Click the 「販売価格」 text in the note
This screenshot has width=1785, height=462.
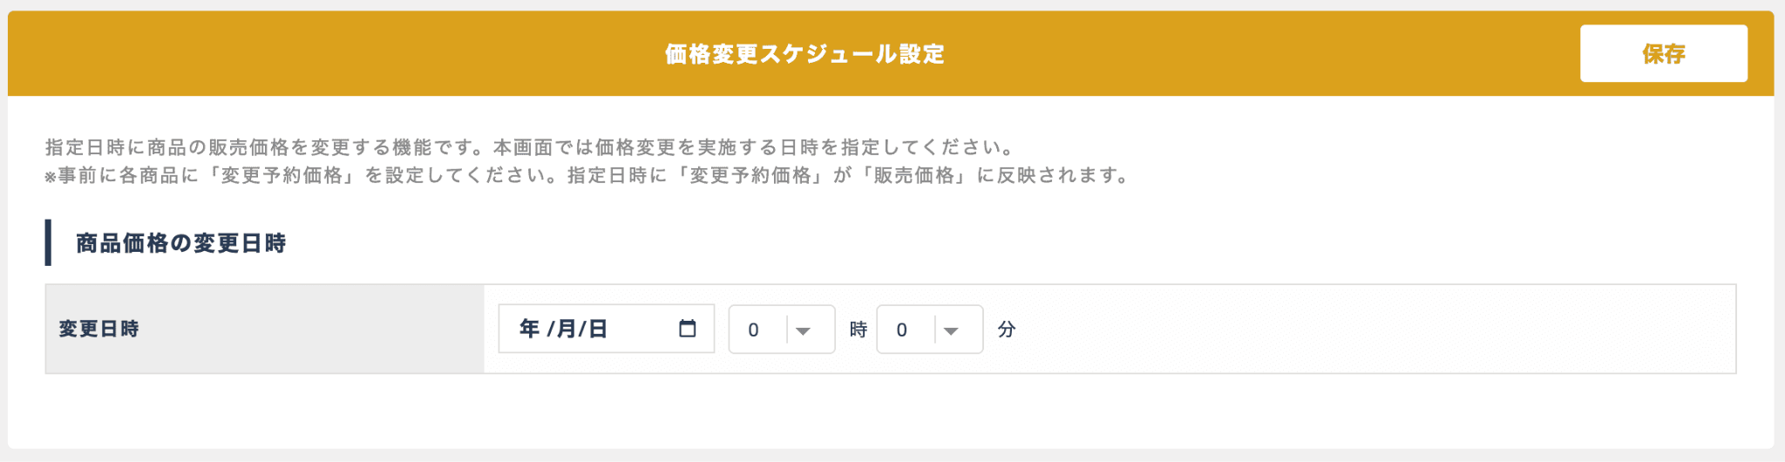[914, 176]
